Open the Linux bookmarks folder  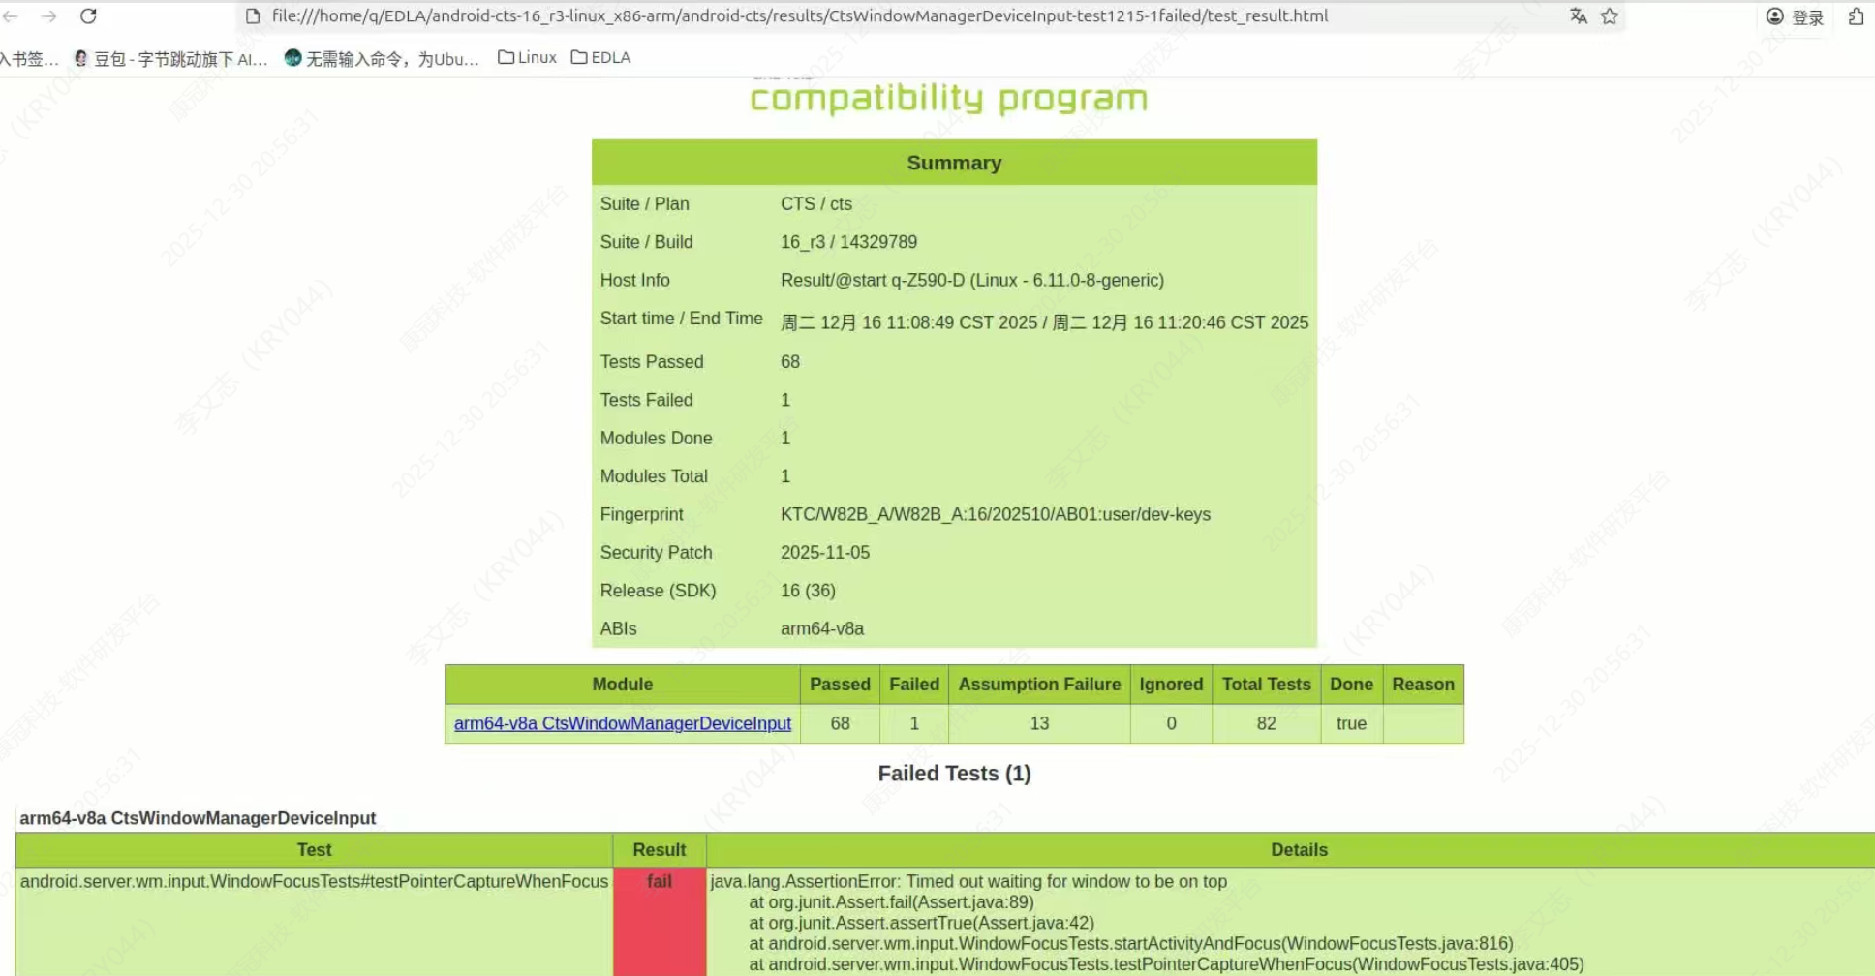point(527,58)
